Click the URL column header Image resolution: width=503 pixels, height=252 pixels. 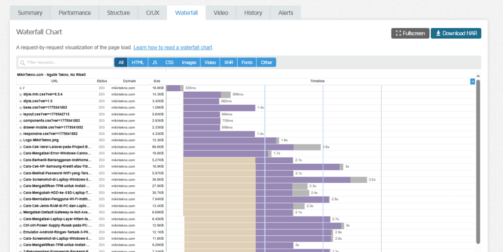tap(55, 81)
